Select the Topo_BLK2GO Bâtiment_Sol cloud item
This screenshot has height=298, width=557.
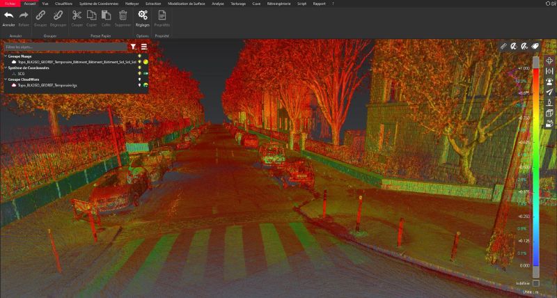[76, 62]
